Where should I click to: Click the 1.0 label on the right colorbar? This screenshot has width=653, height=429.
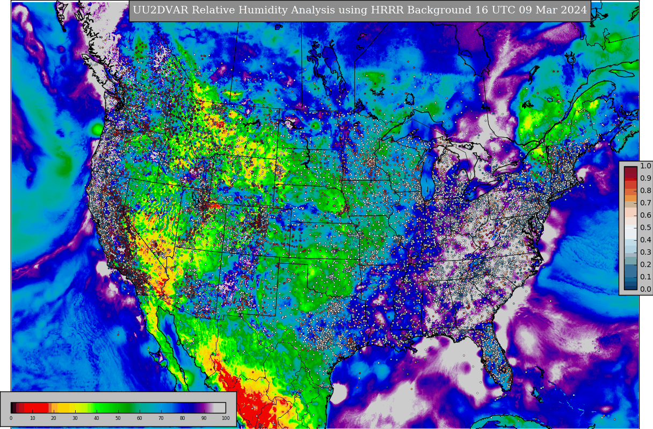point(645,166)
